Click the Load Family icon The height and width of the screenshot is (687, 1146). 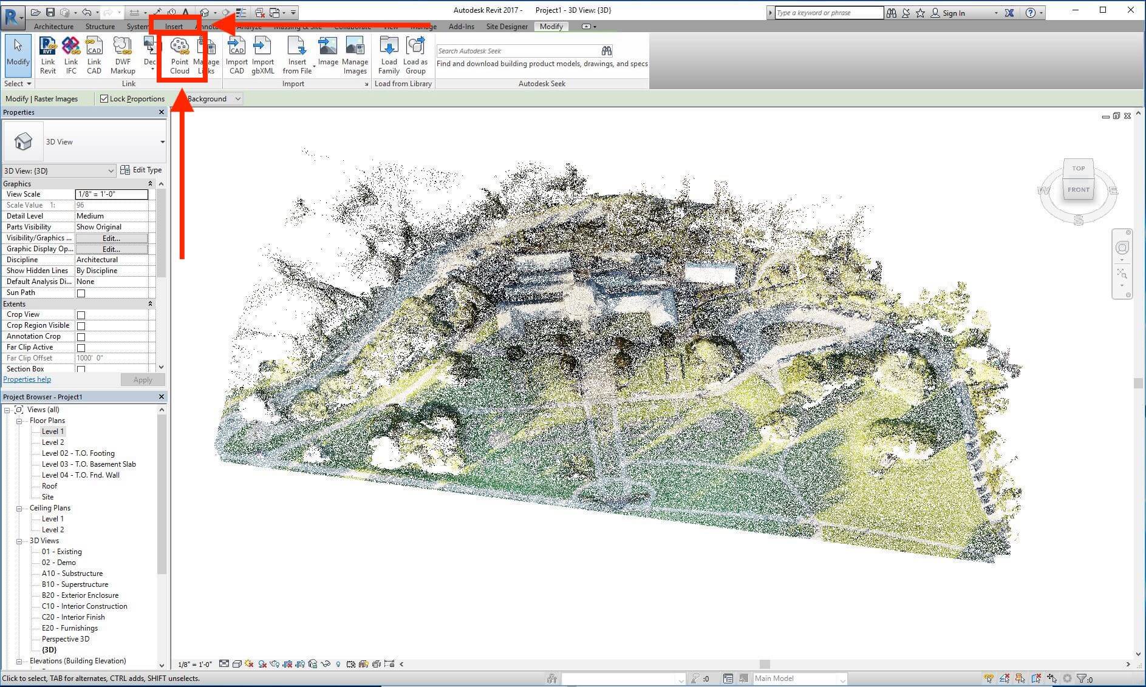coord(389,55)
